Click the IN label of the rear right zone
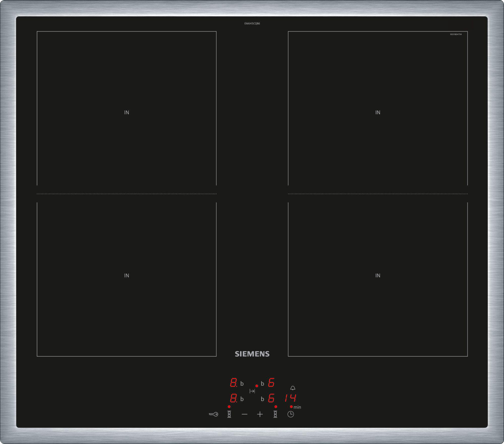This screenshot has width=504, height=444. (x=378, y=113)
